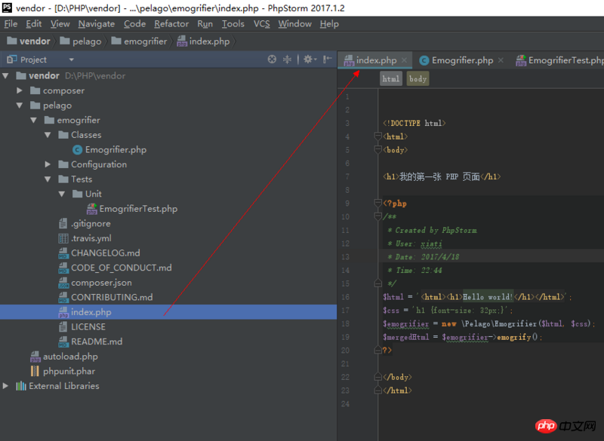Viewport: 604px width, 441px height.
Task: Select Emogrifier.php class icon in tree
Action: pos(78,149)
